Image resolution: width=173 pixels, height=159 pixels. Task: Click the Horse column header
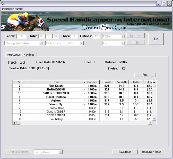[x=56, y=82]
